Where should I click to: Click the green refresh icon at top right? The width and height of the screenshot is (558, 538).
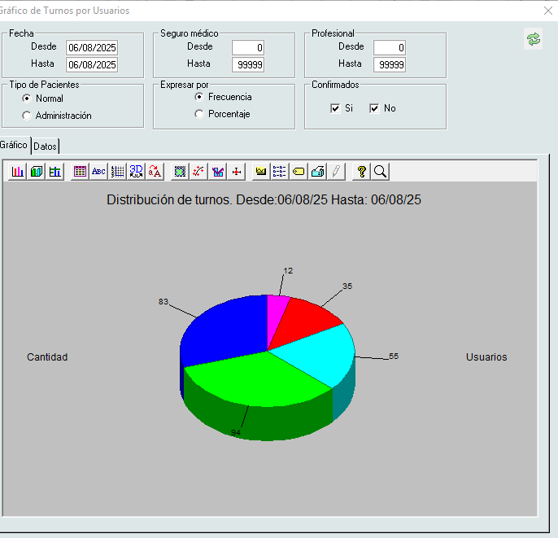pyautogui.click(x=534, y=39)
